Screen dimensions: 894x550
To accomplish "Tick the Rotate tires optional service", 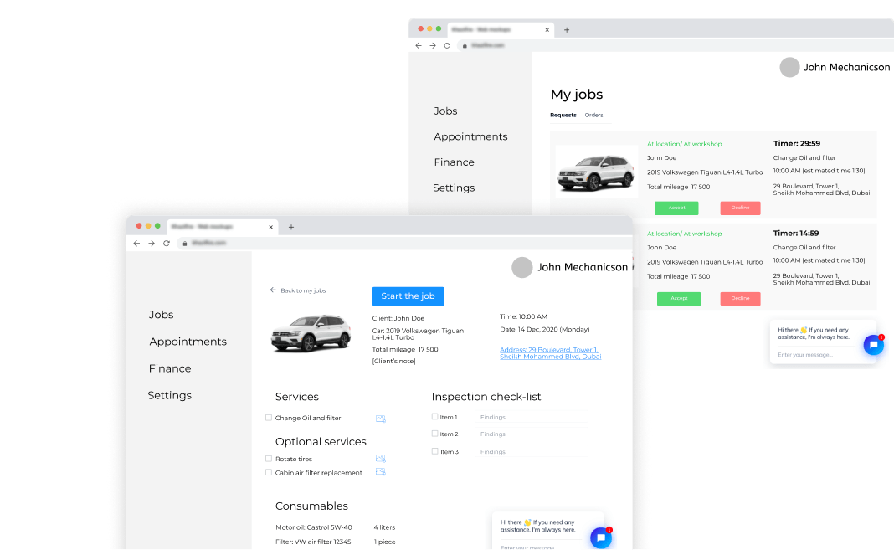I will point(269,459).
